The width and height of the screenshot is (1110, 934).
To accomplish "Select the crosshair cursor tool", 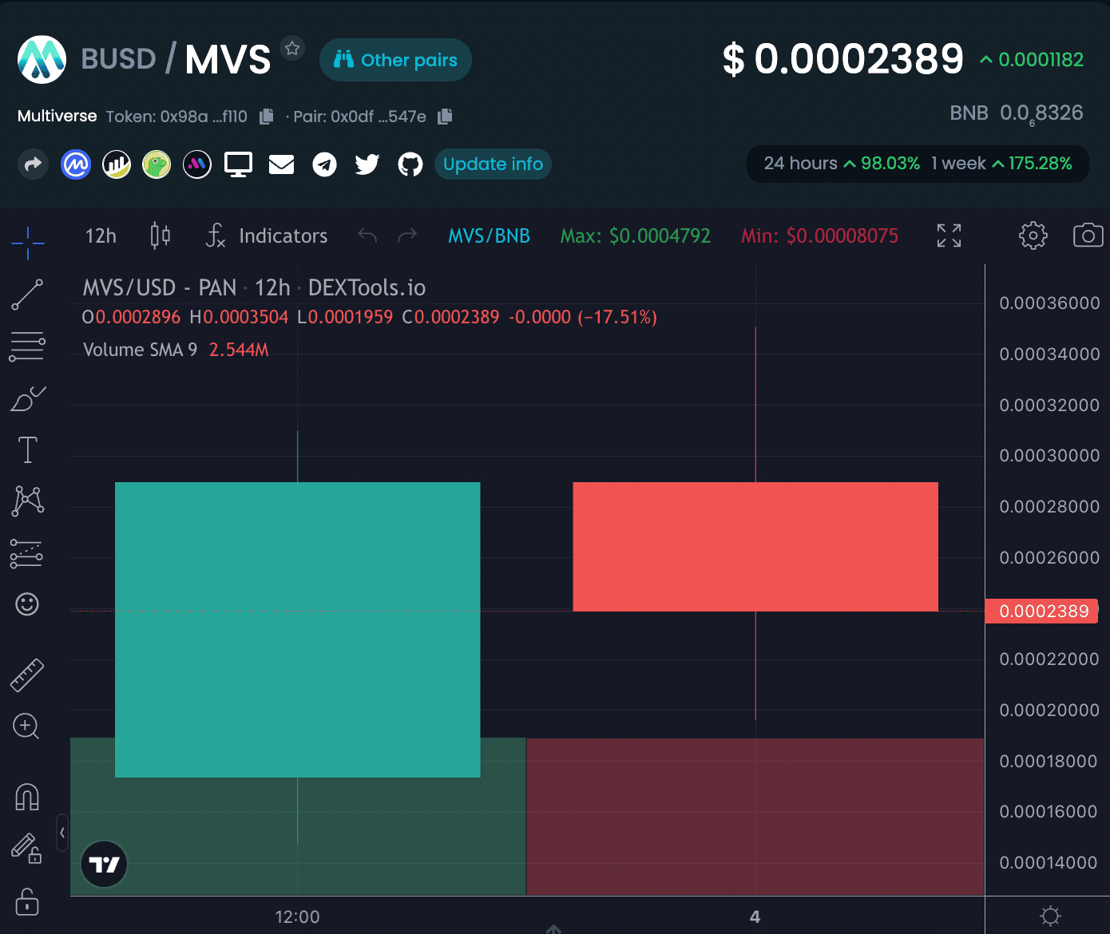I will click(28, 243).
